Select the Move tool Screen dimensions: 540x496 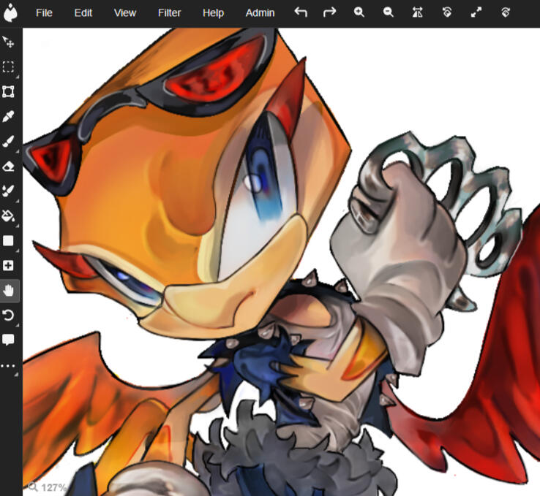click(9, 42)
